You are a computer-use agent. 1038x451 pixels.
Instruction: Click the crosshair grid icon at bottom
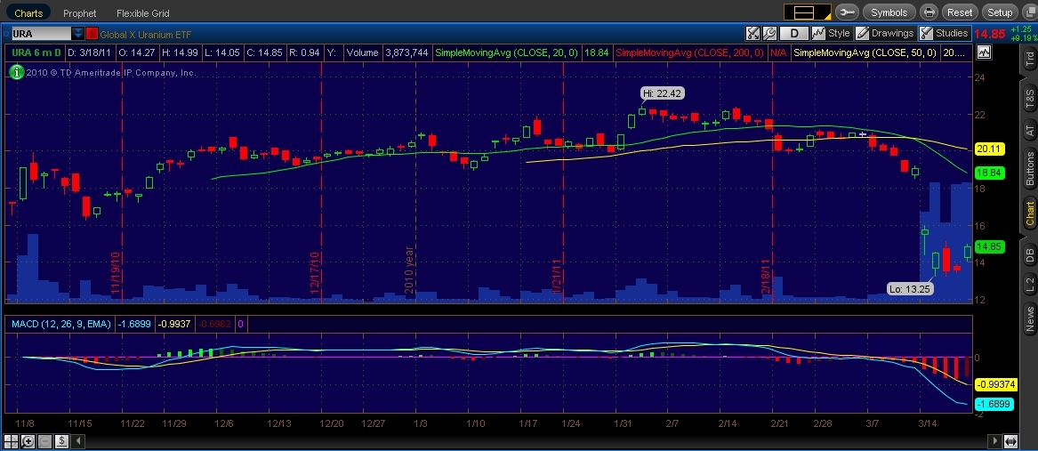point(12,440)
